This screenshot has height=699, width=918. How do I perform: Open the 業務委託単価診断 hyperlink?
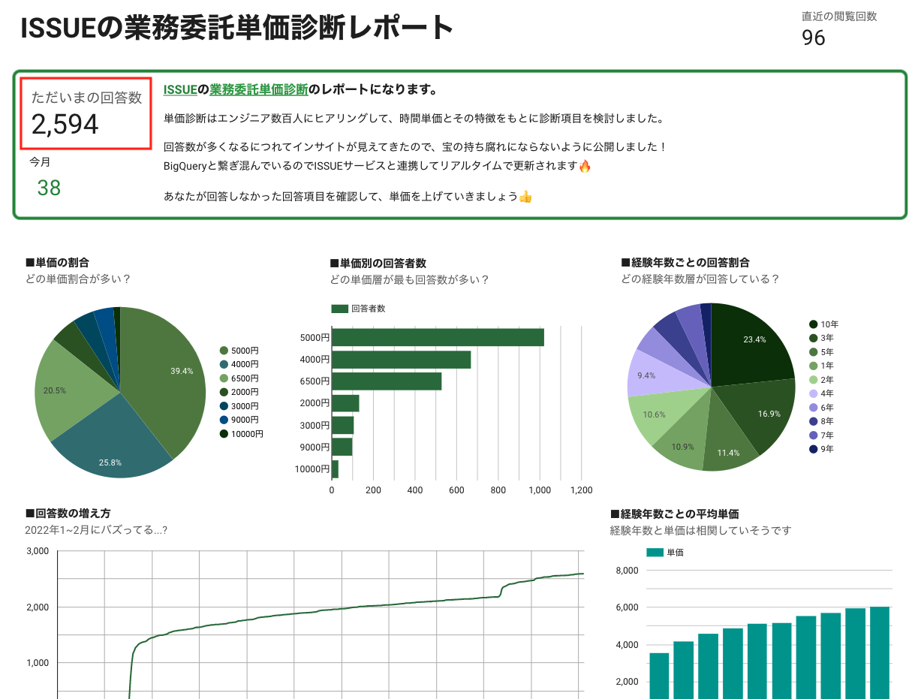pos(259,90)
